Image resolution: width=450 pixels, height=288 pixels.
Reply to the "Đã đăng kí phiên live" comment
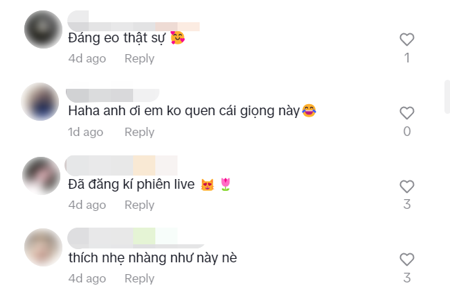click(139, 205)
